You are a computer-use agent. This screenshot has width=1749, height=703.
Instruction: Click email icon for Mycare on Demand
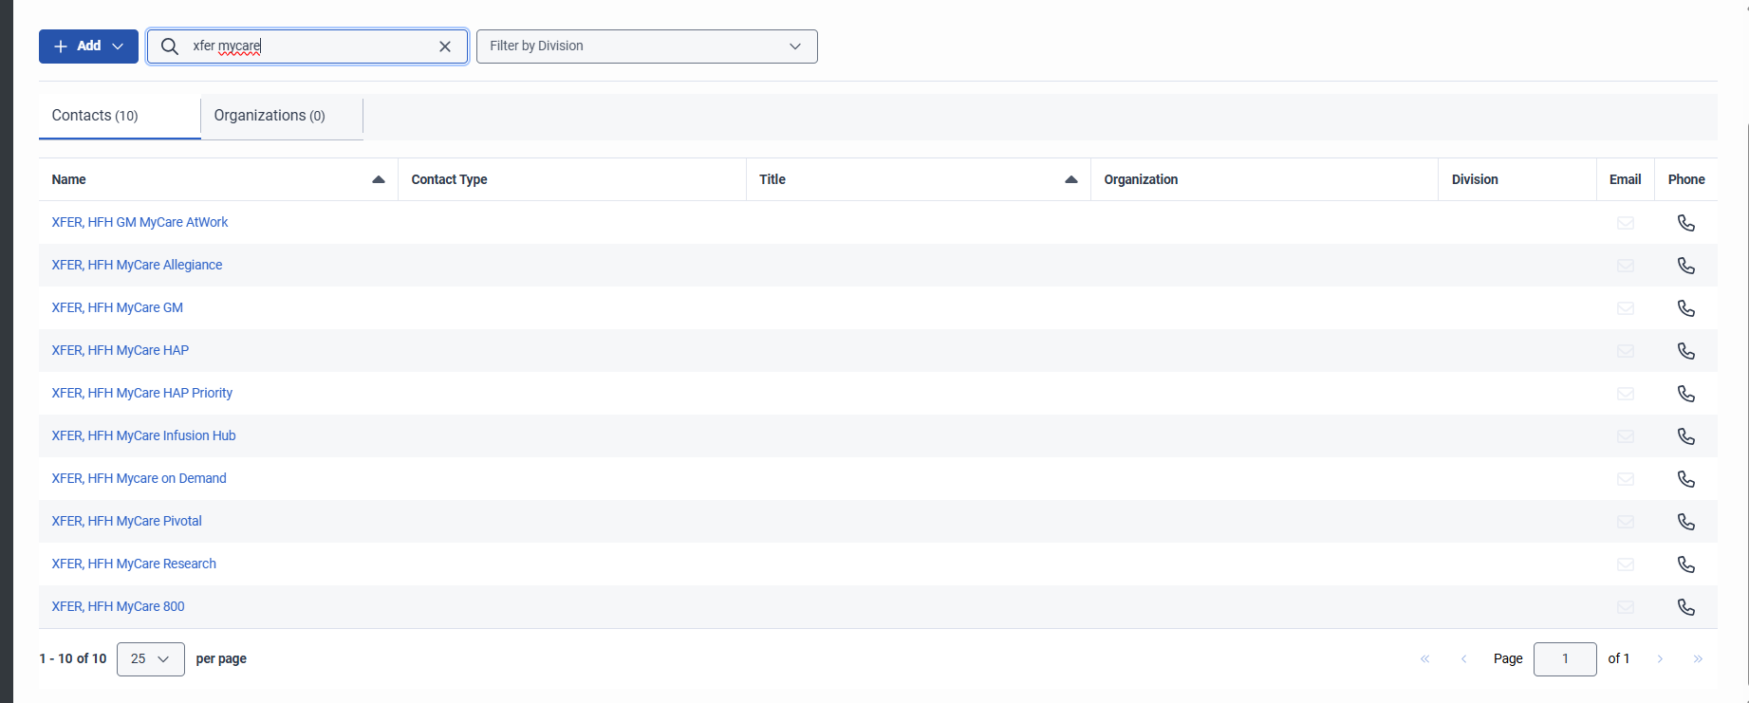coord(1626,479)
